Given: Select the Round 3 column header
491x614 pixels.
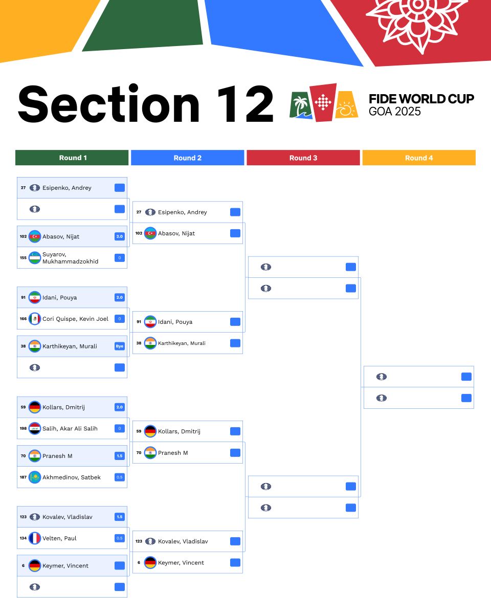Looking at the screenshot, I should click(x=303, y=158).
